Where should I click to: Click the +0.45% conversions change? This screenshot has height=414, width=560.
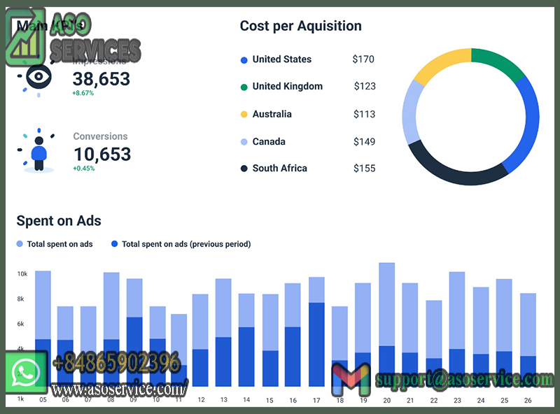coord(84,169)
